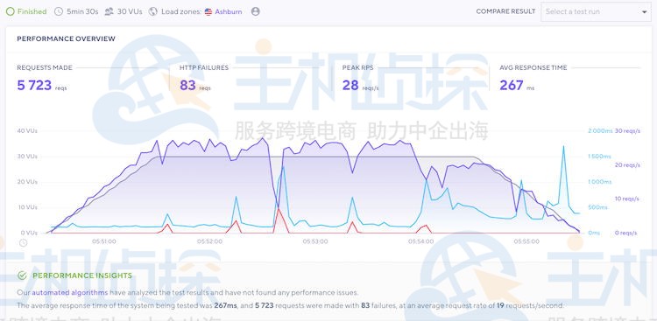Click the PERFORMANCE INSIGHTS heading
The width and height of the screenshot is (657, 321).
[82, 276]
